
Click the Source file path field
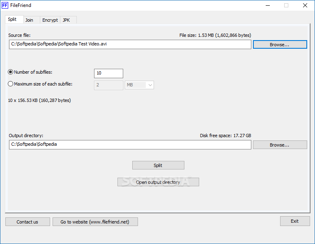[130, 44]
